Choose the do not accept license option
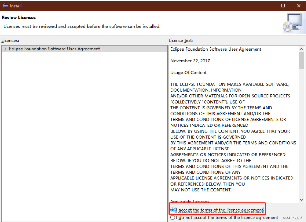This screenshot has width=306, height=222. pos(173,217)
